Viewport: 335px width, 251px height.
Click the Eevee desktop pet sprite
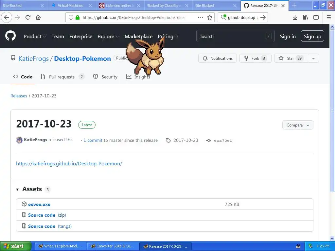[x=145, y=56]
